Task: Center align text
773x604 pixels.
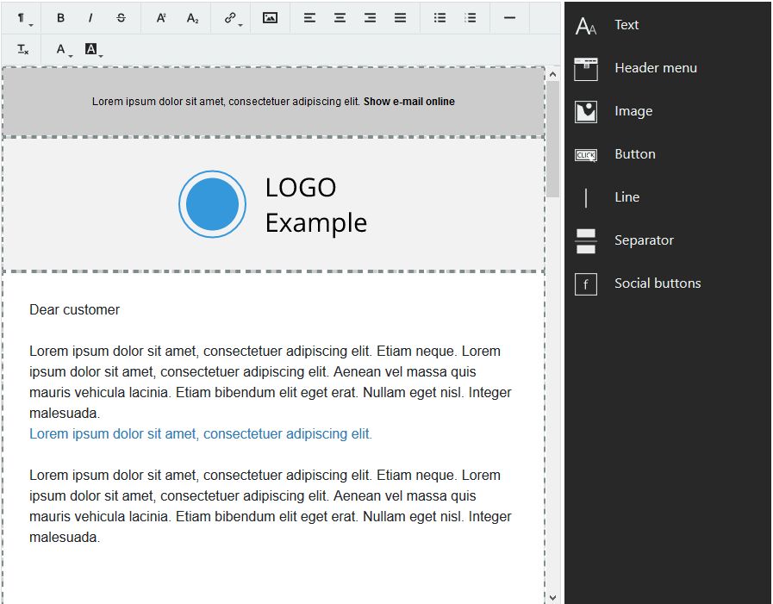Action: coord(340,18)
